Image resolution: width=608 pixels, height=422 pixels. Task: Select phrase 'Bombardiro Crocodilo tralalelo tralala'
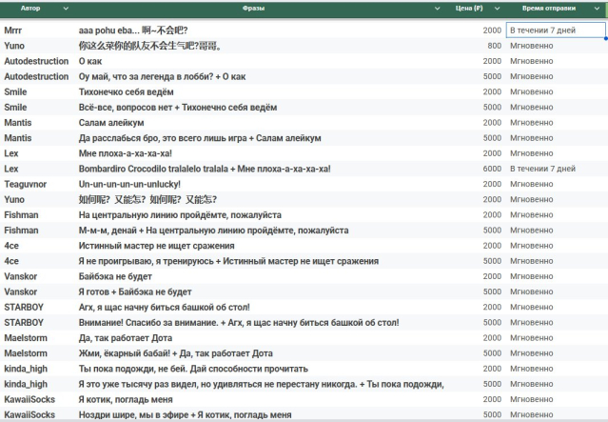coord(153,169)
